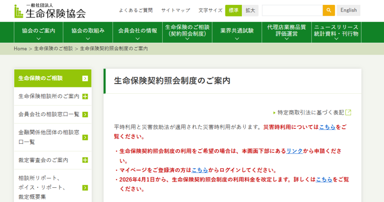Image resolution: width=384 pixels, height=202 pixels.
Task: Click the 文字サイズ label
Action: pos(210,10)
